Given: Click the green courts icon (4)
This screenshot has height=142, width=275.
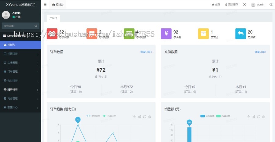Looking at the screenshot, I should [x=129, y=34].
